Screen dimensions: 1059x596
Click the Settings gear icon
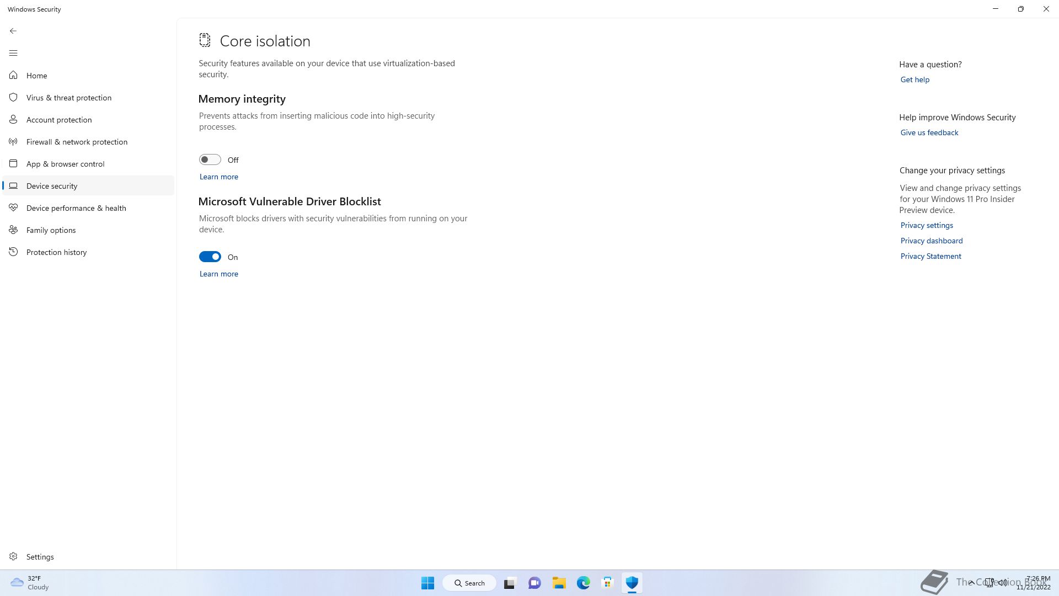click(x=13, y=556)
